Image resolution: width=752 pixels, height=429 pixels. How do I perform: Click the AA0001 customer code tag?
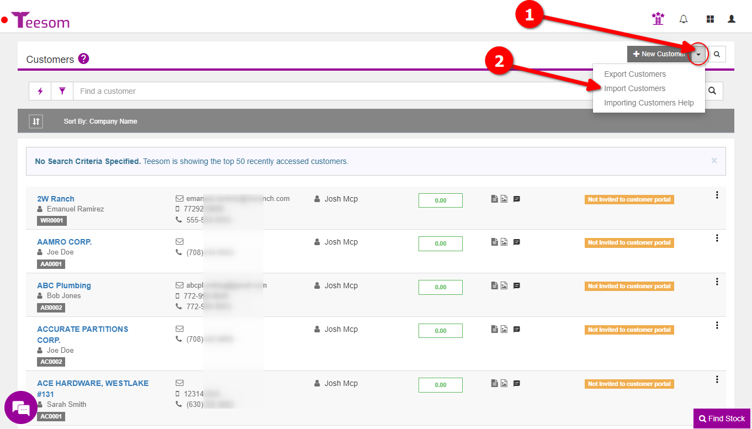[51, 264]
